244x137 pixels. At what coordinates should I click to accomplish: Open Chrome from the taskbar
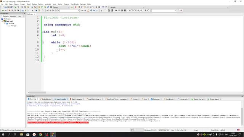pyautogui.click(x=40, y=134)
